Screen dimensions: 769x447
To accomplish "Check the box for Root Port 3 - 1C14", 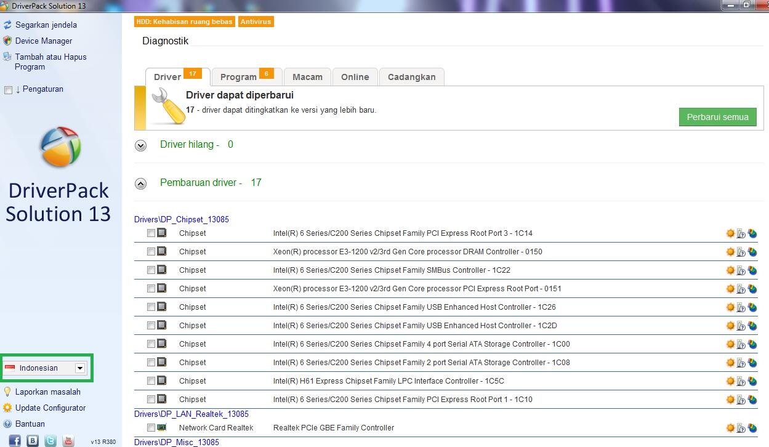I will tap(151, 233).
